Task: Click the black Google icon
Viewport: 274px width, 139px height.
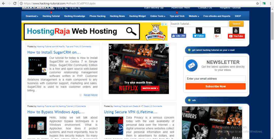Action: point(217,30)
